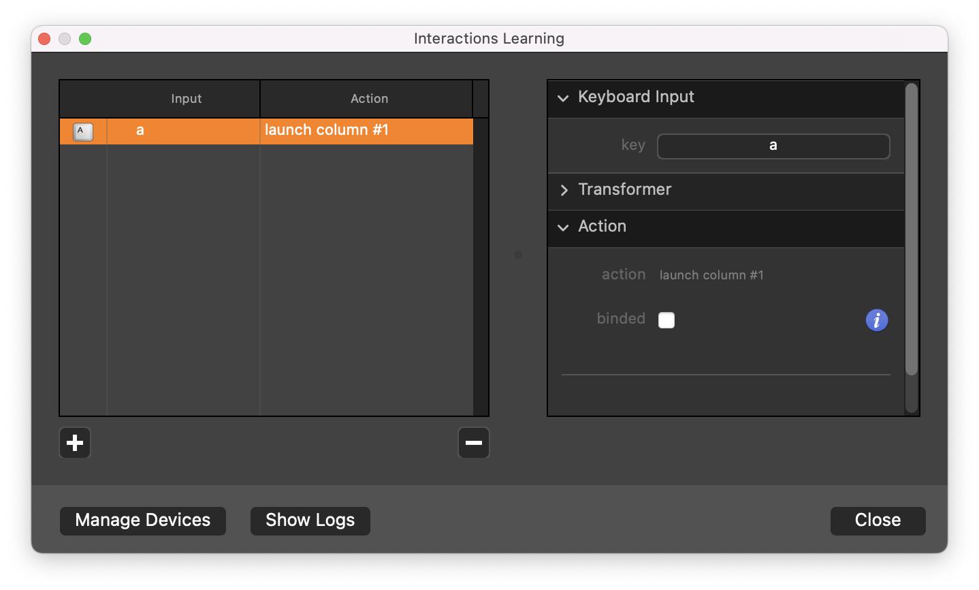Select the 'launch column #1' cell in the table

(366, 131)
